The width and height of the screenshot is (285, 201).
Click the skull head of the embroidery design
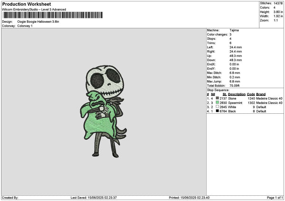pyautogui.click(x=105, y=81)
